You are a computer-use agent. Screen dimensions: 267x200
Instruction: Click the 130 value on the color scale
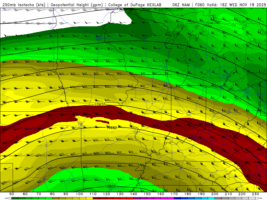tap(120, 194)
